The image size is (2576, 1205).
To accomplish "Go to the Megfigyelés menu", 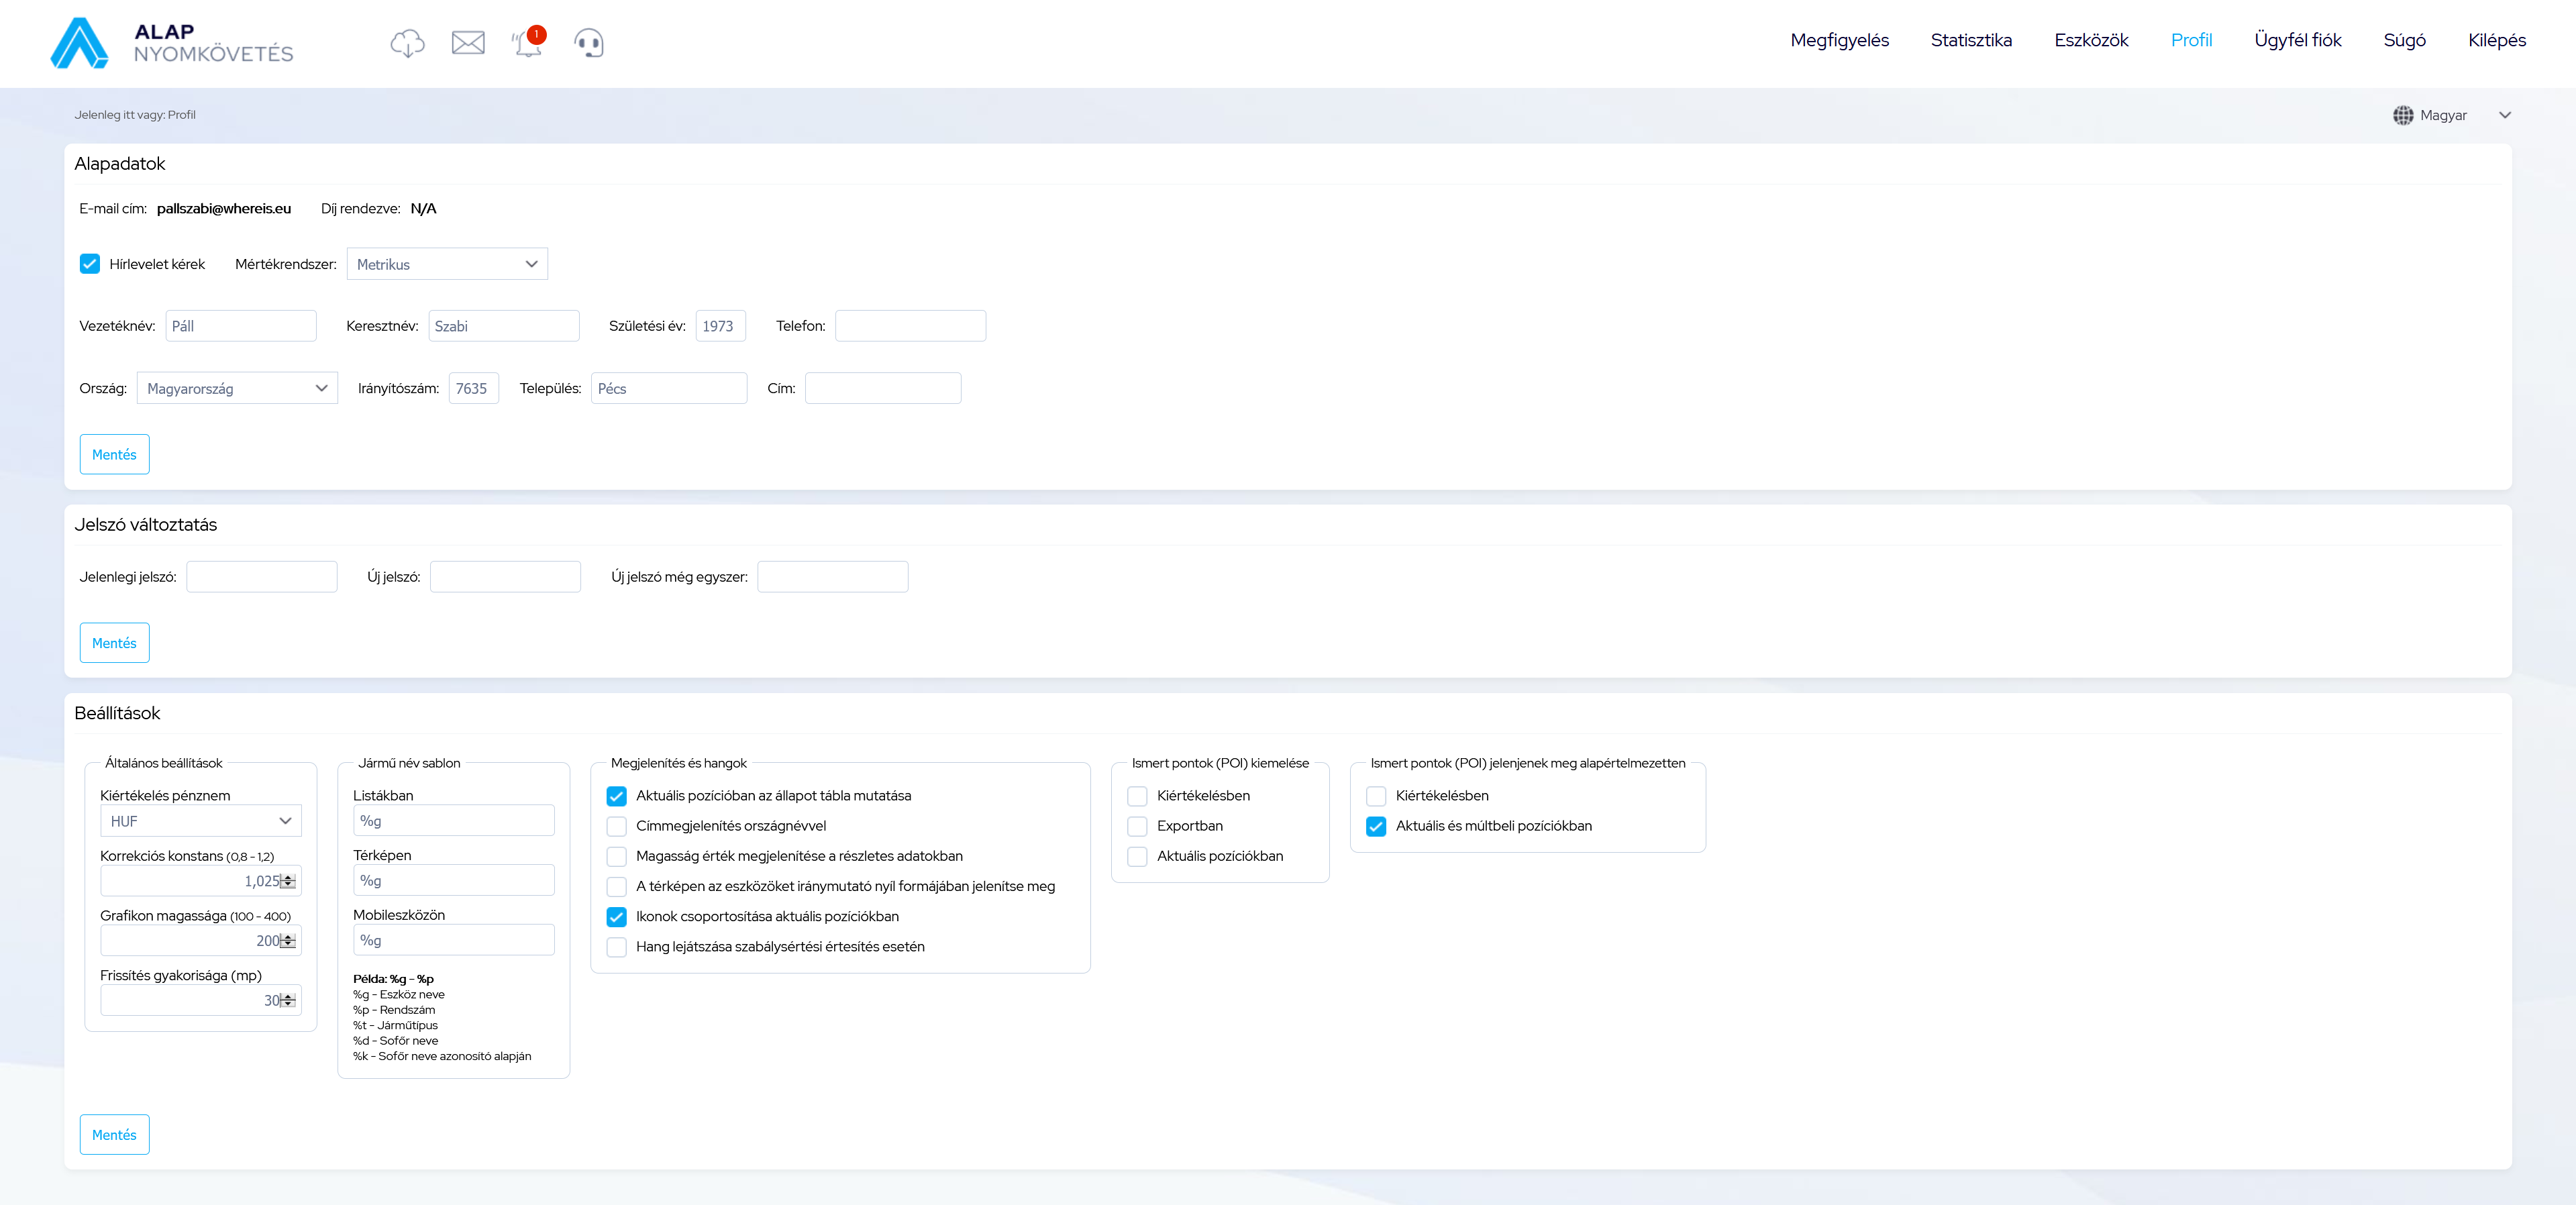I will point(1839,40).
